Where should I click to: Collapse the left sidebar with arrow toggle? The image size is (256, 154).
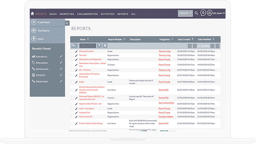point(67,23)
